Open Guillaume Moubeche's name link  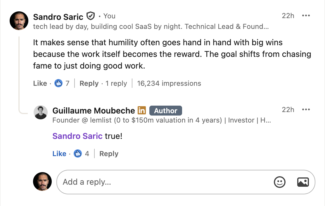[x=94, y=111]
